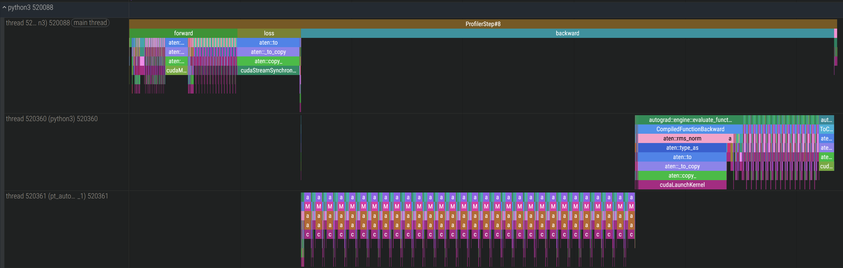Screen dimensions: 843x268
Task: Click the cudaLaunchKernel slice
Action: (682, 185)
